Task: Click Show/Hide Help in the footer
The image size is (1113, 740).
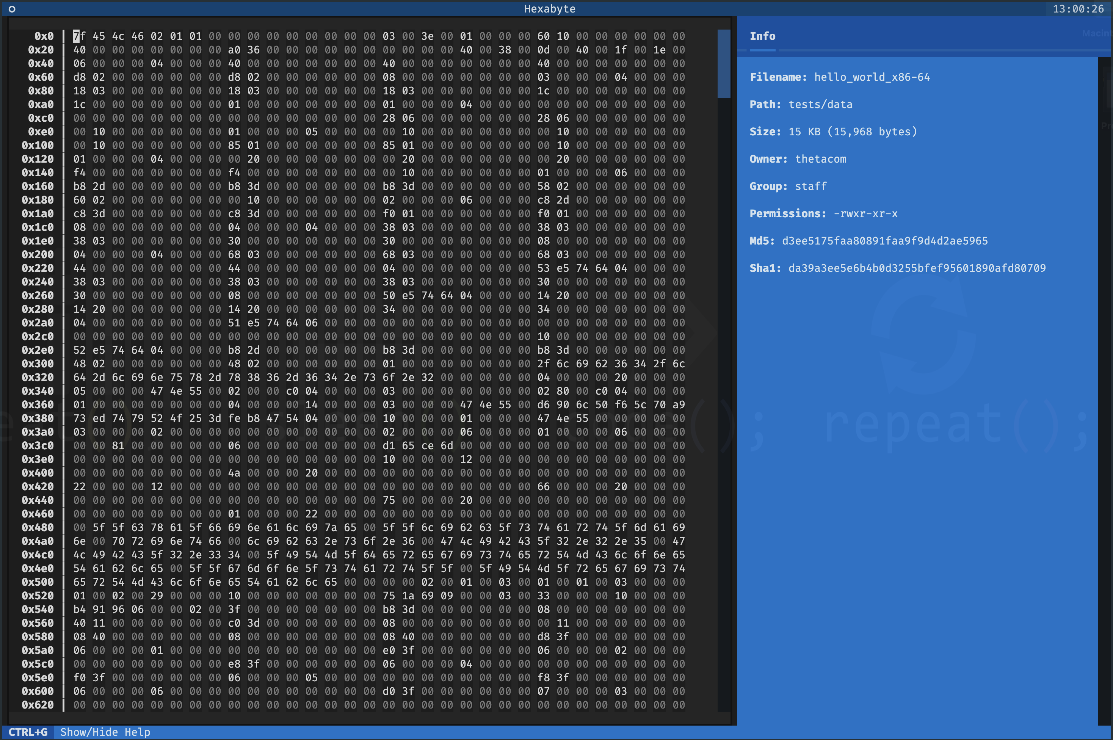Action: [105, 732]
